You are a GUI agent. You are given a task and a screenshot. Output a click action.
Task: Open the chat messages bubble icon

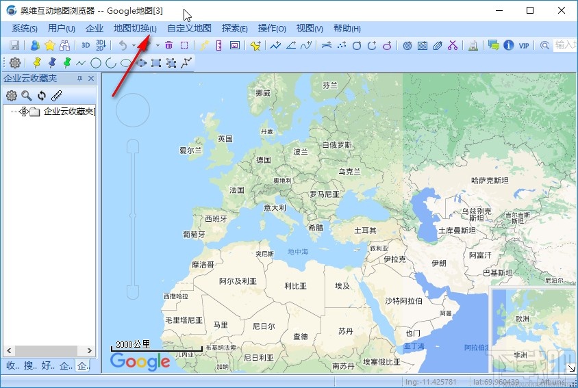pos(493,45)
